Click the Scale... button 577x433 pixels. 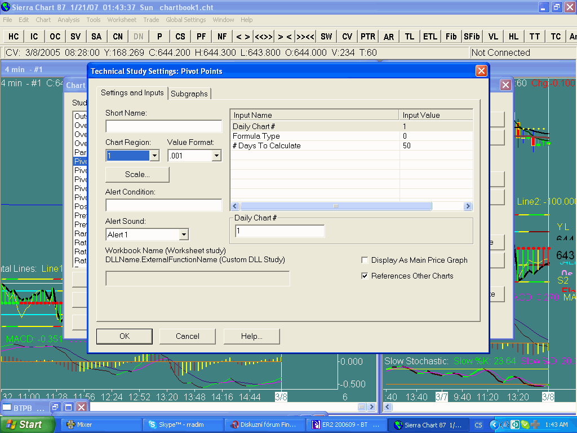pos(137,175)
